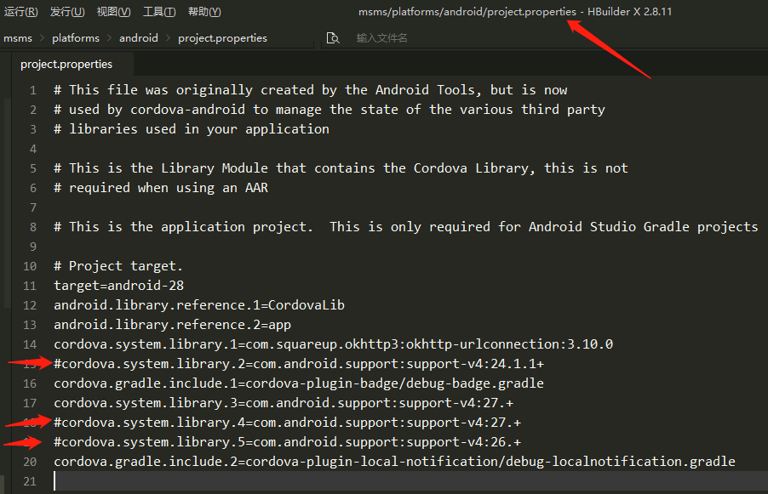
Task: Open the 运行(R) menu
Action: click(x=20, y=11)
